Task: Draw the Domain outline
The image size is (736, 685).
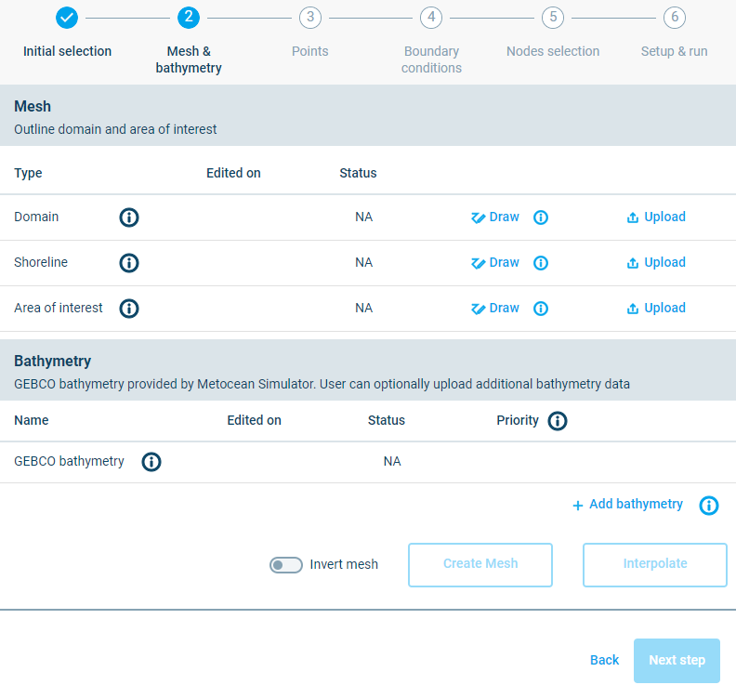Action: [495, 217]
